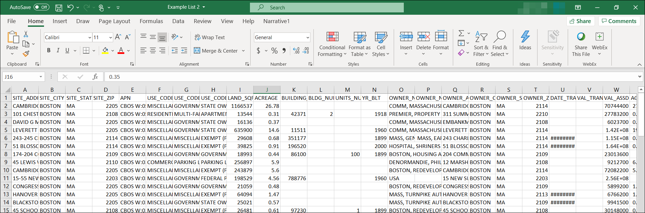Click the Share button

[x=580, y=21]
